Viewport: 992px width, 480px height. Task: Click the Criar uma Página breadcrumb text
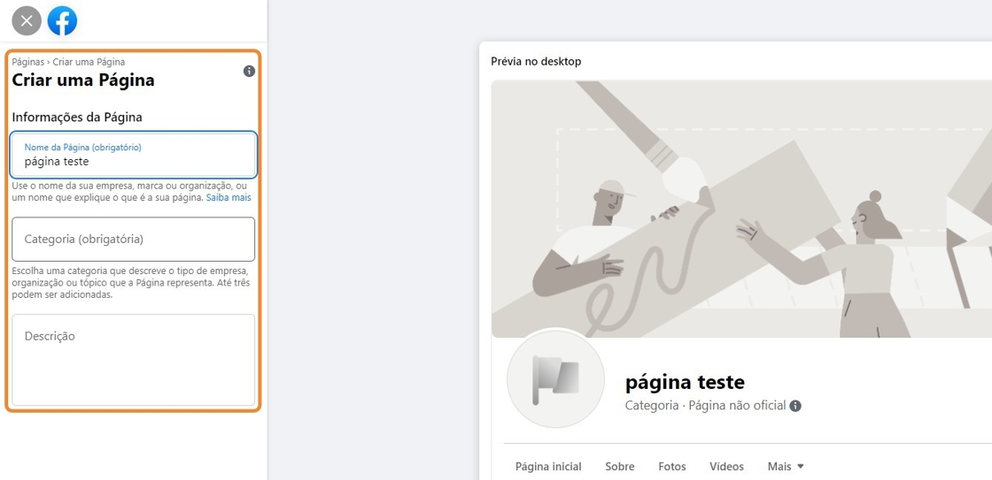click(89, 62)
